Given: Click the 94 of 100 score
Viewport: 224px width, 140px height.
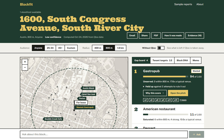Looking at the screenshot, I should (196, 77).
